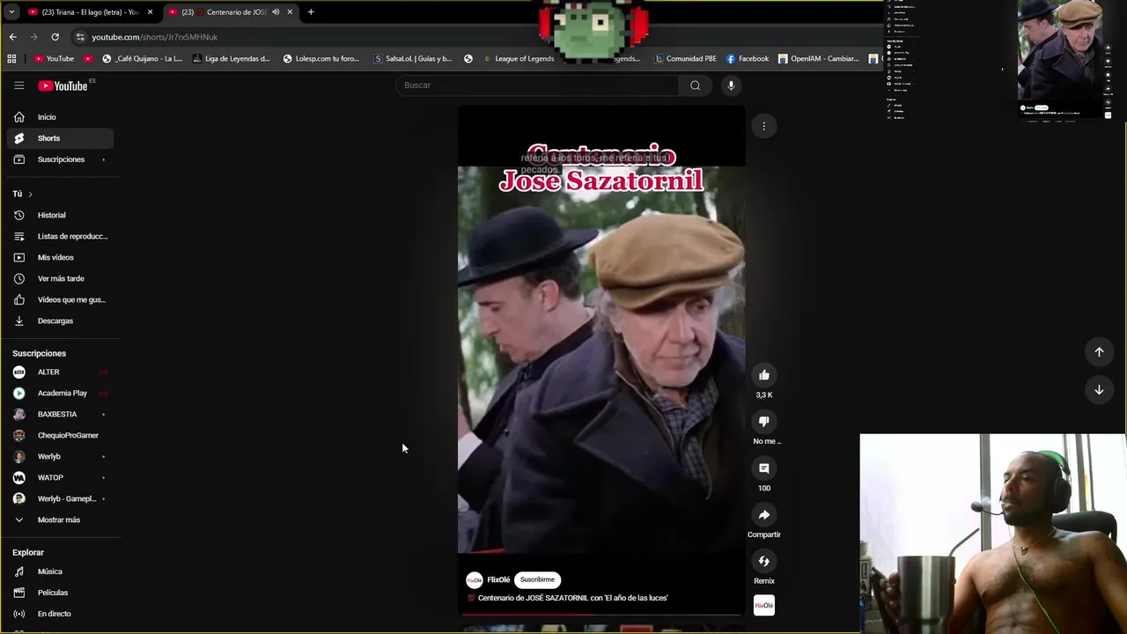Image resolution: width=1127 pixels, height=634 pixels.
Task: Click the FlixOlé channel name
Action: point(498,579)
